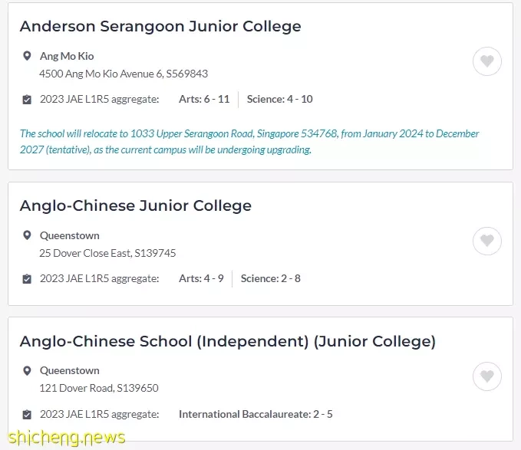This screenshot has width=521, height=450.
Task: Favorite Anderson Serangoon Junior College with heart icon
Action: click(x=486, y=61)
